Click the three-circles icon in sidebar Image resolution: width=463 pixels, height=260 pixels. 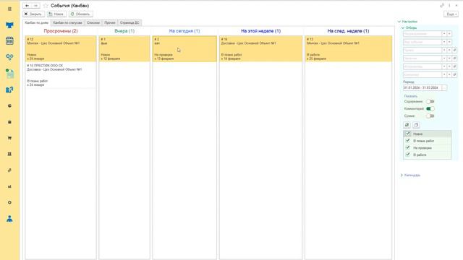(x=9, y=57)
